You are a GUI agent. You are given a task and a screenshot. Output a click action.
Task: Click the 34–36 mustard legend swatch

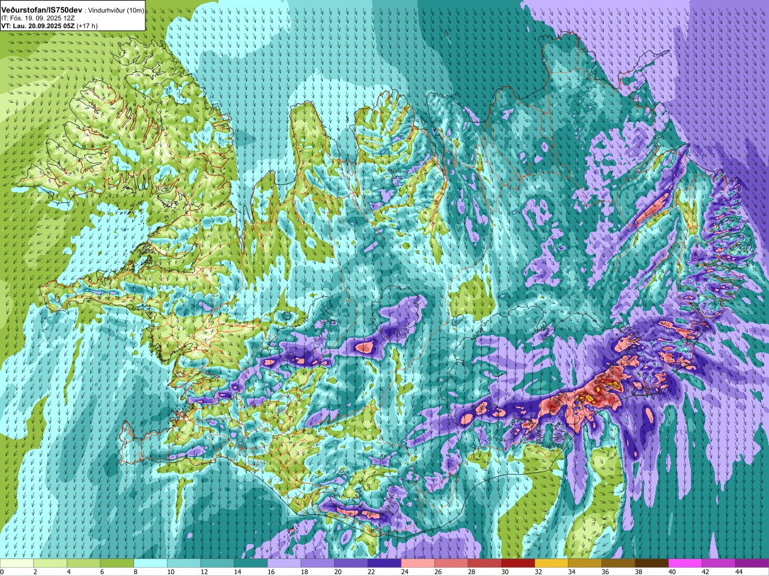pyautogui.click(x=585, y=563)
